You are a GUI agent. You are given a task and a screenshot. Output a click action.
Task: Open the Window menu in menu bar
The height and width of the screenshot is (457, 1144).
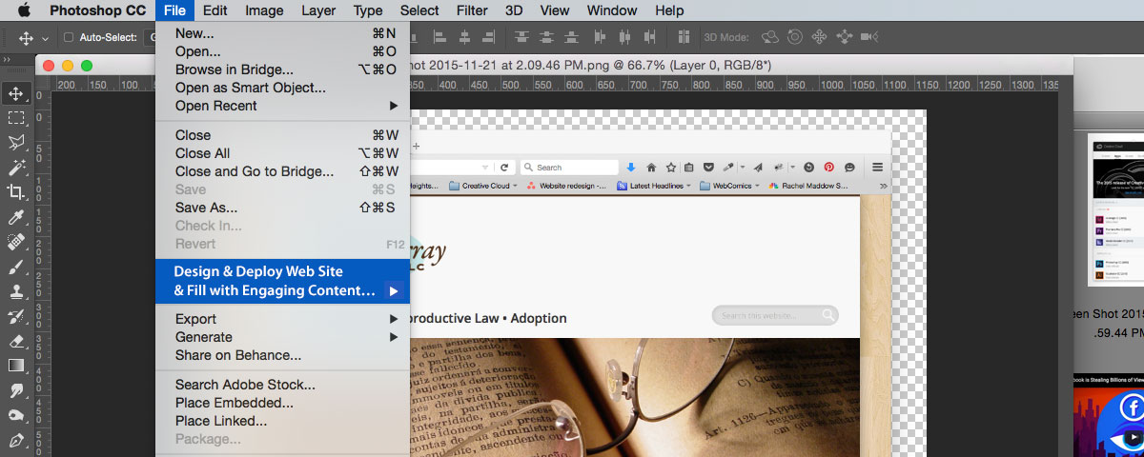pos(612,10)
